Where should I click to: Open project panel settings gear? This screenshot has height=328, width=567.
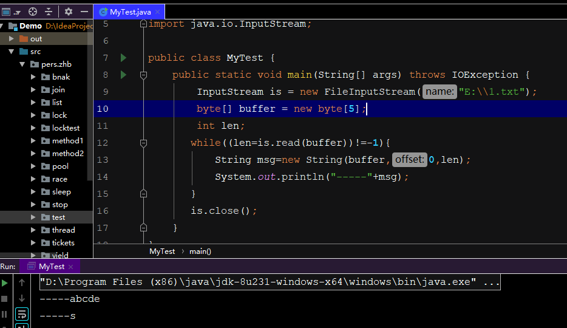[x=69, y=12]
